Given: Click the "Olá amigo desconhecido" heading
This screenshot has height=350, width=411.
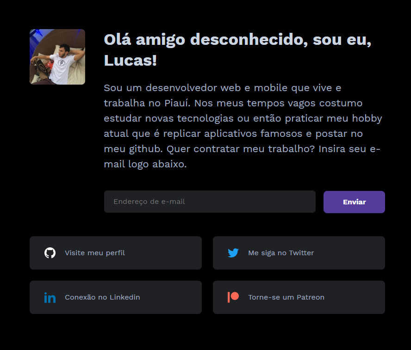Looking at the screenshot, I should [238, 50].
